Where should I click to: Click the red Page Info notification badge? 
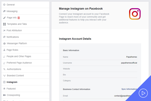tap(19, 18)
